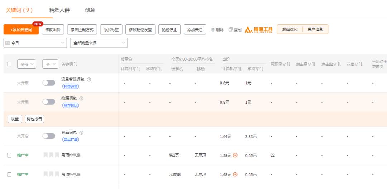Screen dimensions: 387x189
Task: Click orange bid icon next to 1.68元
Action: pyautogui.click(x=235, y=174)
